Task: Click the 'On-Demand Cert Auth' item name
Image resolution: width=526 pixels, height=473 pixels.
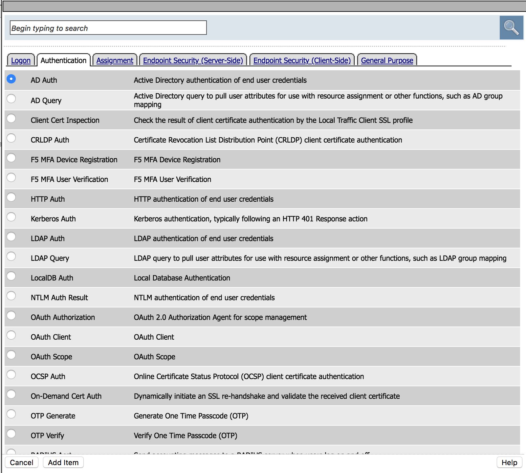Action: click(x=66, y=396)
